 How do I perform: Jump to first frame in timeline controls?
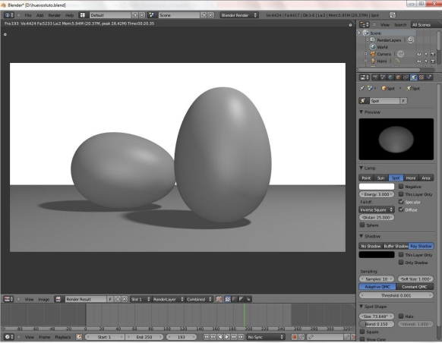207,337
